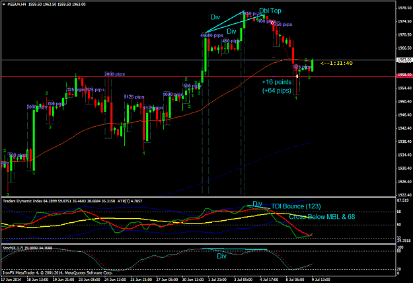The image size is (413, 283).
Task: Click the yellow '<--1:31:40' candle countdown
Action: pos(336,63)
